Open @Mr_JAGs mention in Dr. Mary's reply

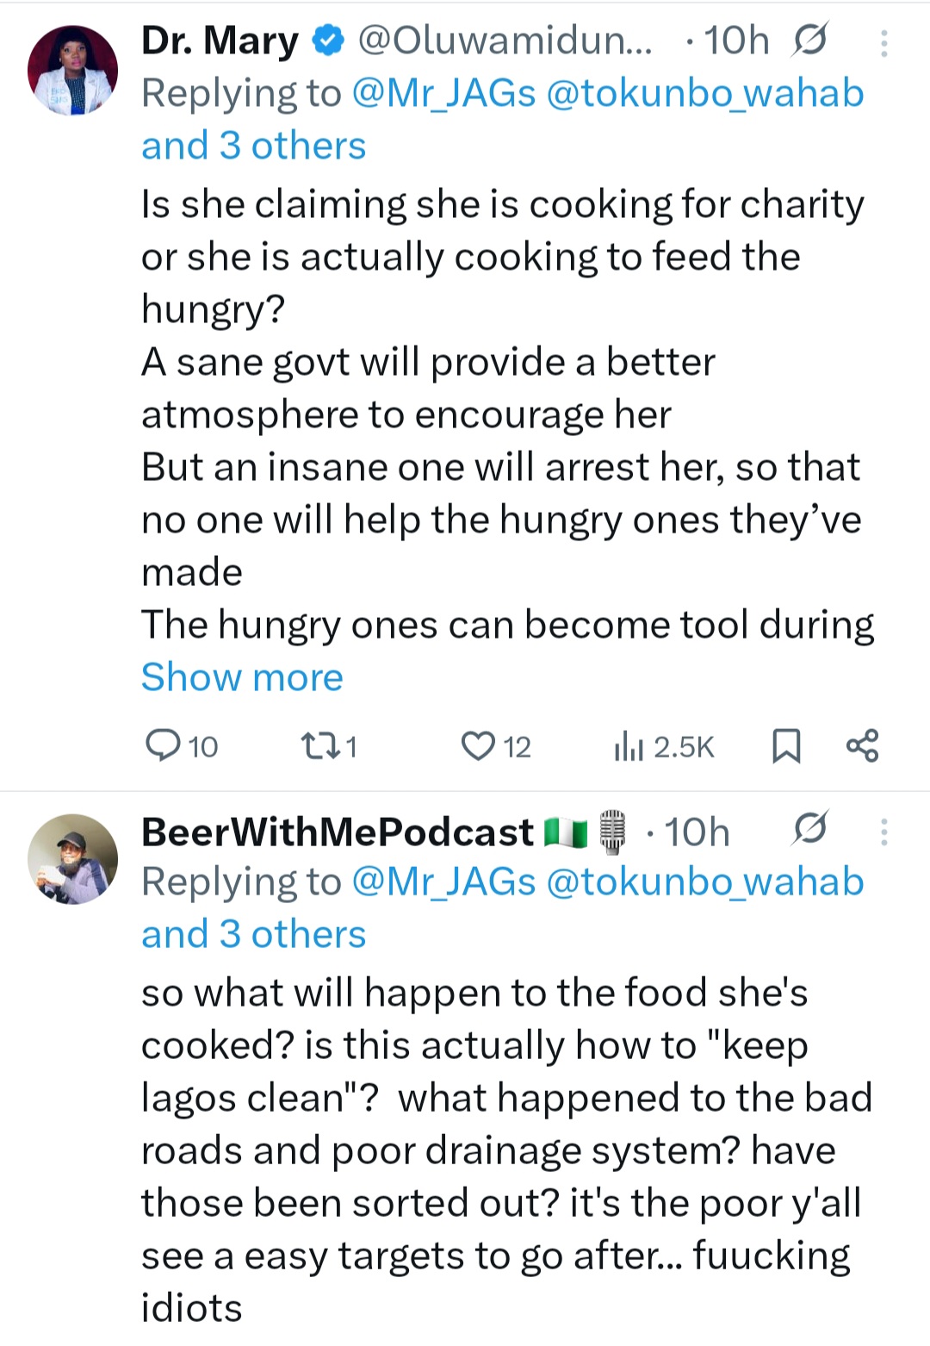444,93
